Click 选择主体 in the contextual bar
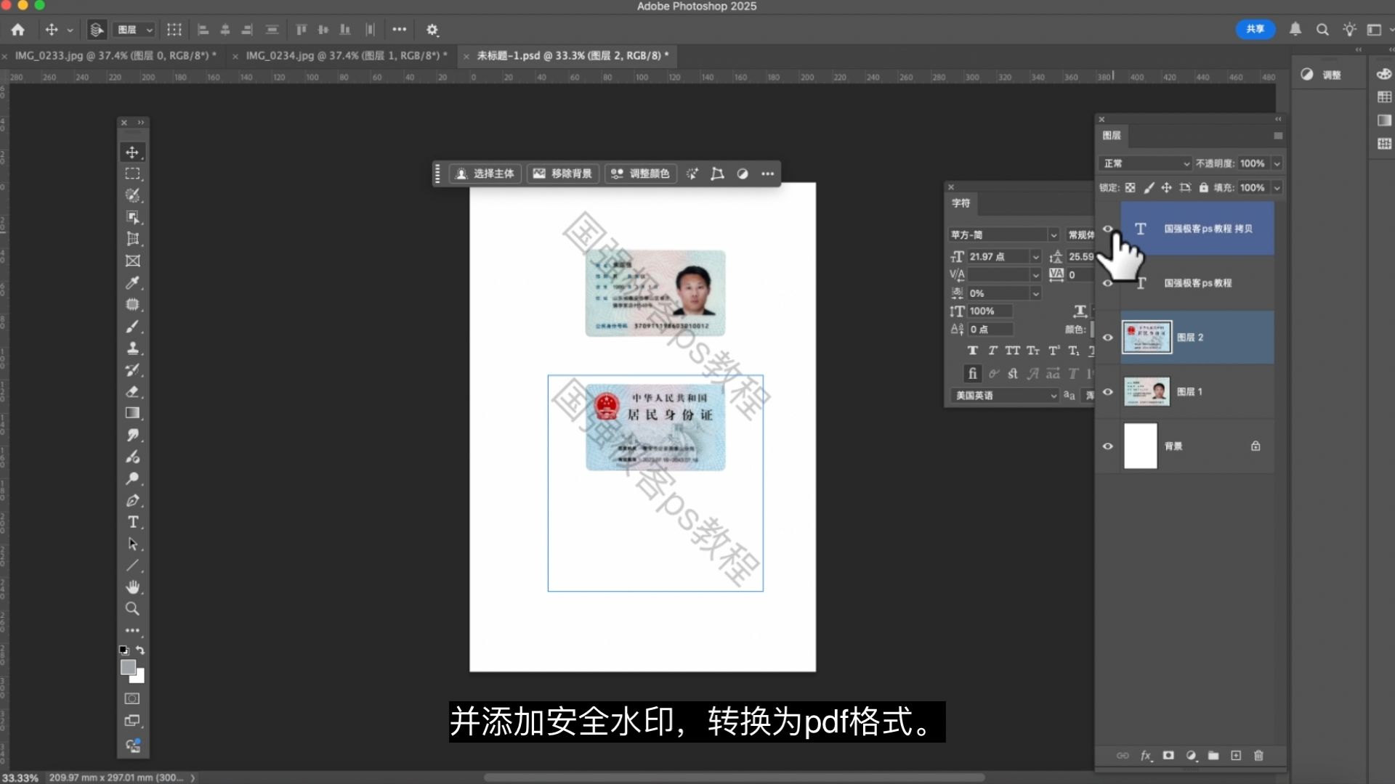This screenshot has height=784, width=1395. coord(485,174)
